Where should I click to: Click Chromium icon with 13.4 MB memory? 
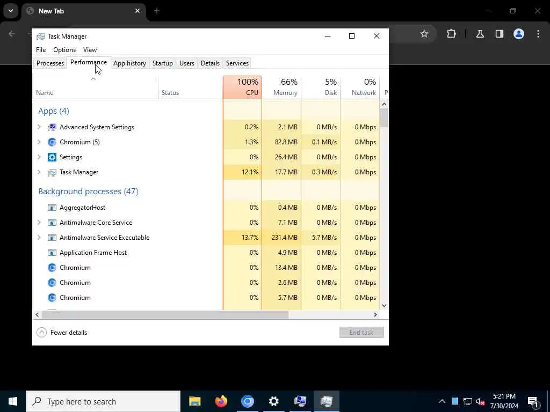52,268
